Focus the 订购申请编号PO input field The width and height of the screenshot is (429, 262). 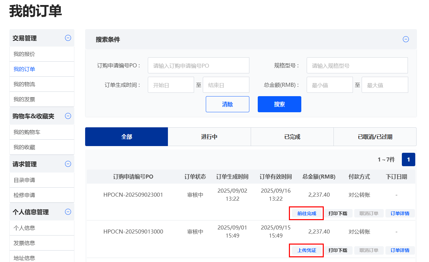coord(198,65)
